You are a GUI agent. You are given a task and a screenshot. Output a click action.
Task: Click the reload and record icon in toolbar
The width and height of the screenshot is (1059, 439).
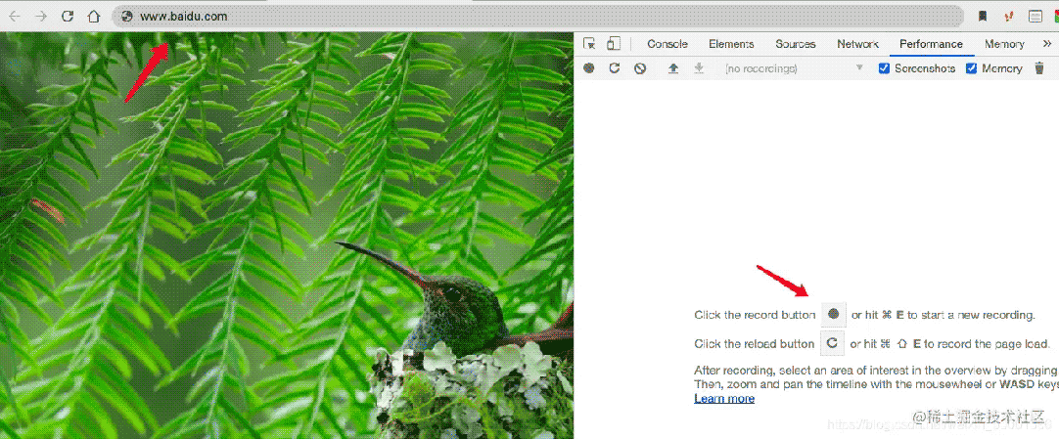(614, 68)
